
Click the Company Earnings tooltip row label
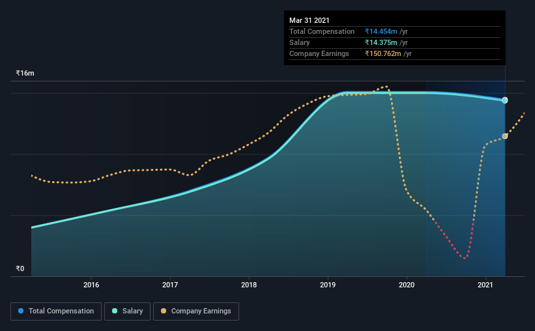click(319, 53)
